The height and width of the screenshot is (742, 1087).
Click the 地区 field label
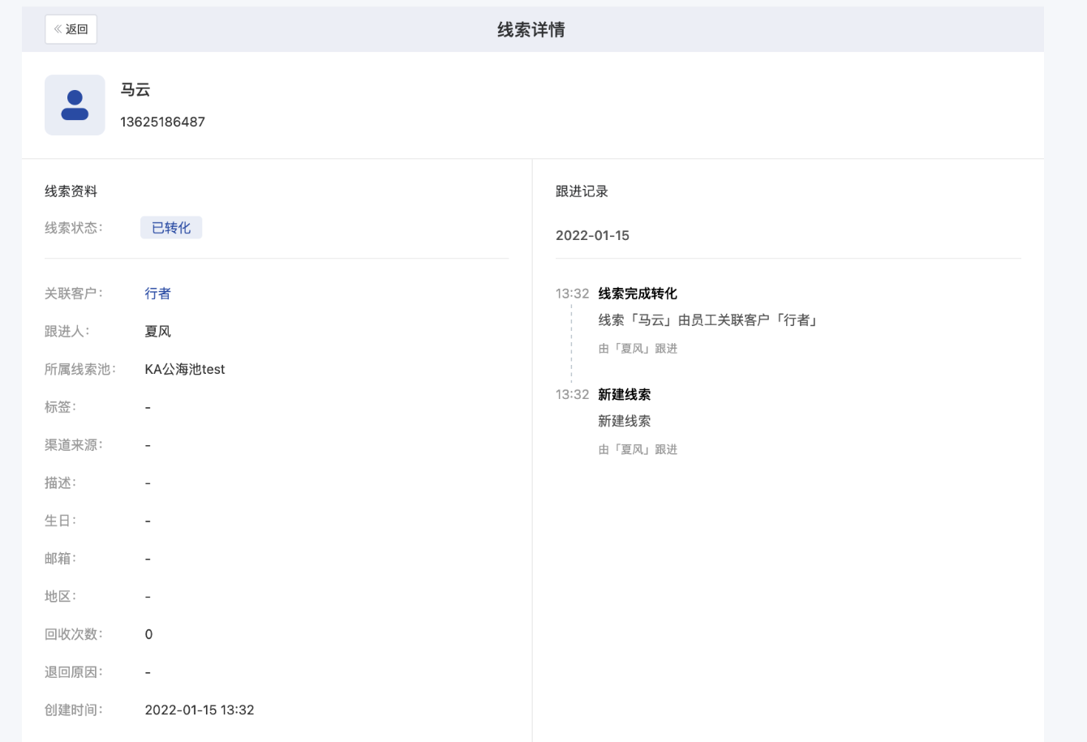point(61,597)
